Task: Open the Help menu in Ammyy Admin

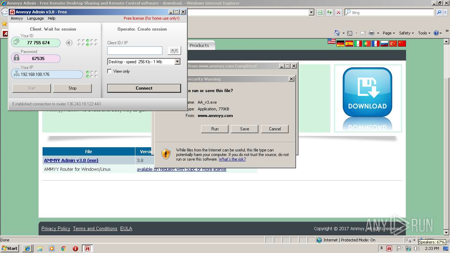Action: (x=52, y=18)
